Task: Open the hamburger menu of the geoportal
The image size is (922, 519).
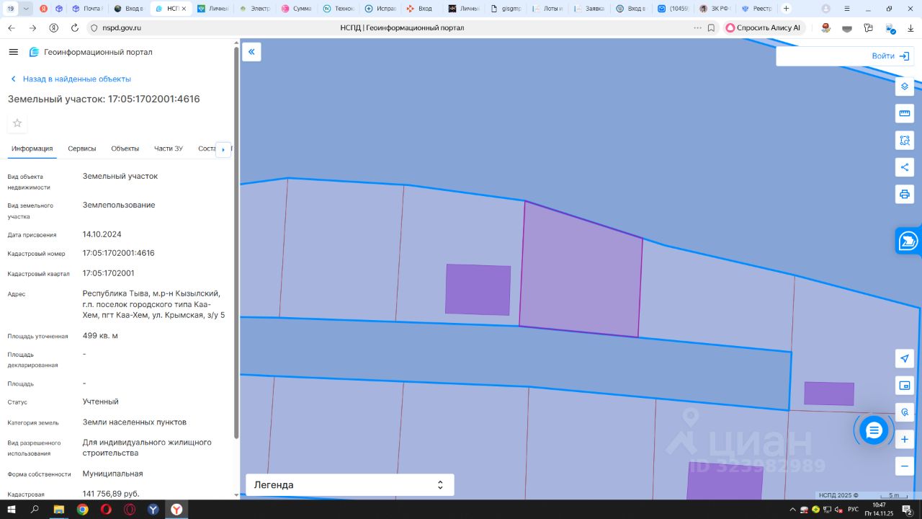Action: pos(14,52)
